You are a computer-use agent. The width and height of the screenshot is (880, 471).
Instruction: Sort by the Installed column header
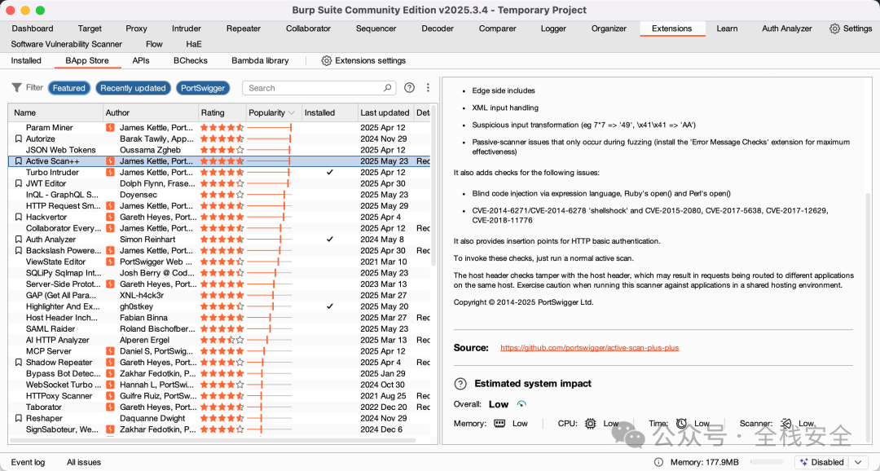(330, 112)
